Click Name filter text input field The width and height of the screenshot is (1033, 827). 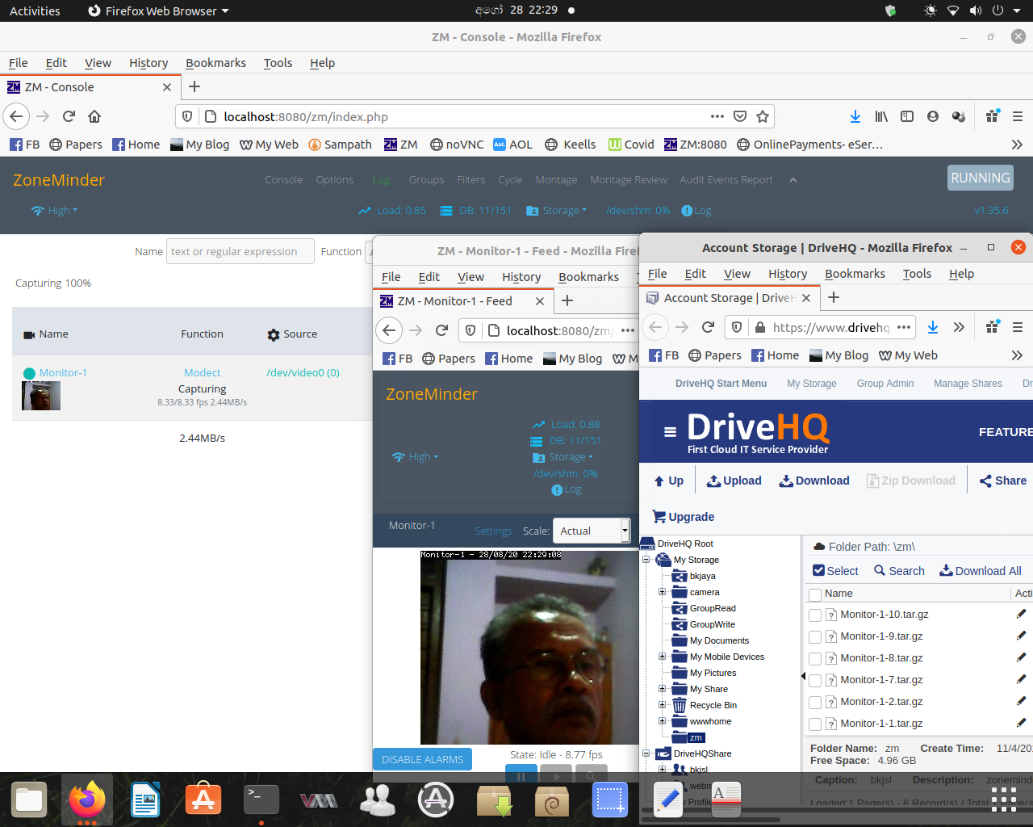[240, 251]
